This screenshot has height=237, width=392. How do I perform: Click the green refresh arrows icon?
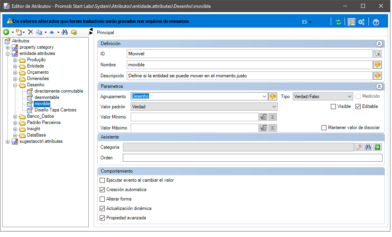[x=338, y=22]
